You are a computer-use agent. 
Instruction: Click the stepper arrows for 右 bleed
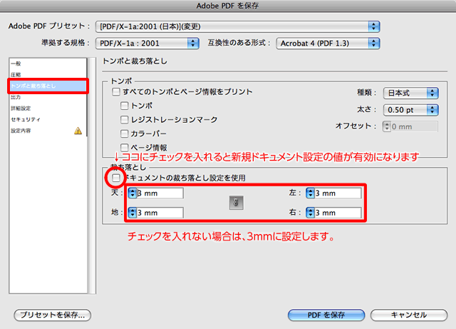click(x=310, y=213)
